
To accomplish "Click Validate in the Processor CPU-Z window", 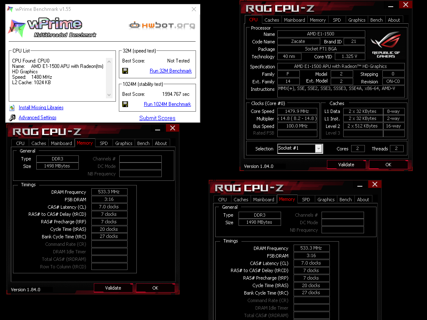I will coord(347,165).
